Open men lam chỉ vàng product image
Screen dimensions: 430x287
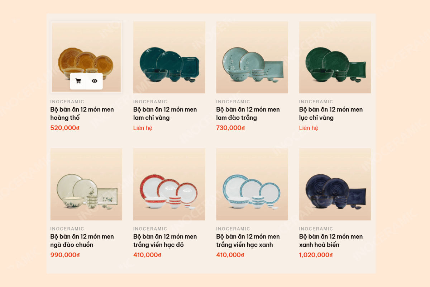169,57
